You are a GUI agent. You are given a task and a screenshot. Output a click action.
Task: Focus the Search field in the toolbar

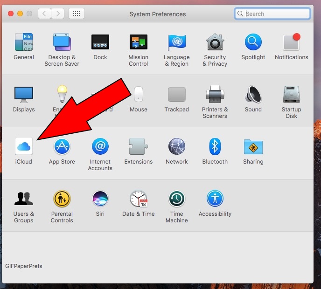pos(272,14)
